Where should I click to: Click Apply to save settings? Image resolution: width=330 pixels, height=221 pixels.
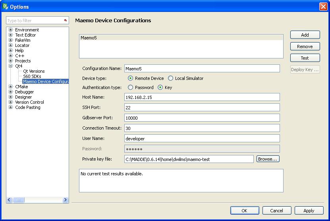[x=309, y=211]
